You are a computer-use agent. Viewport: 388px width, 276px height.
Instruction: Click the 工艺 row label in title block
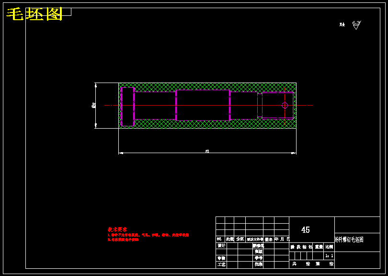(x=221, y=264)
